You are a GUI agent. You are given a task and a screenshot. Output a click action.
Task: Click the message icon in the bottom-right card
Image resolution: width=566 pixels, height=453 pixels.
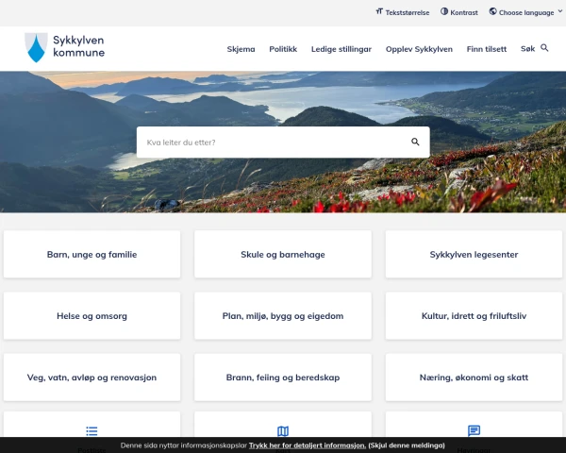coord(474,430)
